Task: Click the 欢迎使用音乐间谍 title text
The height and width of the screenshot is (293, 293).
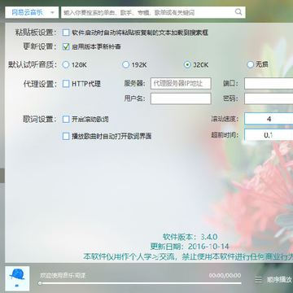Action: (x=63, y=276)
